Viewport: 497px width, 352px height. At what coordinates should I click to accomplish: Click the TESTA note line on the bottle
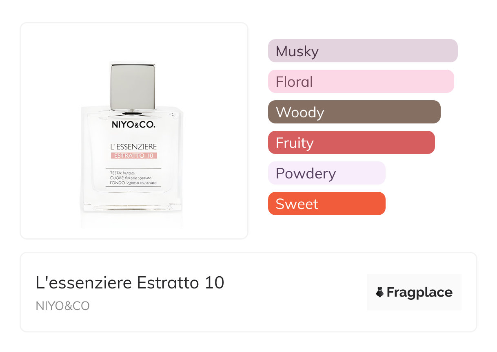pos(123,173)
